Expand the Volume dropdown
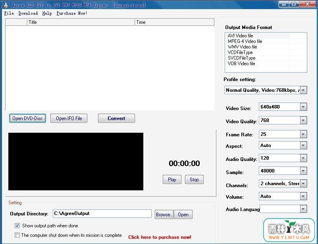This screenshot has height=244, width=318. click(303, 196)
